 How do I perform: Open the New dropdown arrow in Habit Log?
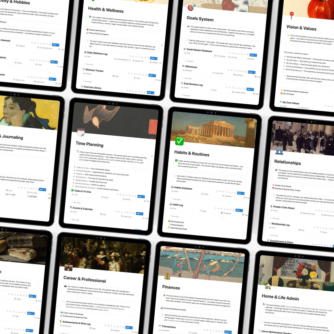click(242, 211)
